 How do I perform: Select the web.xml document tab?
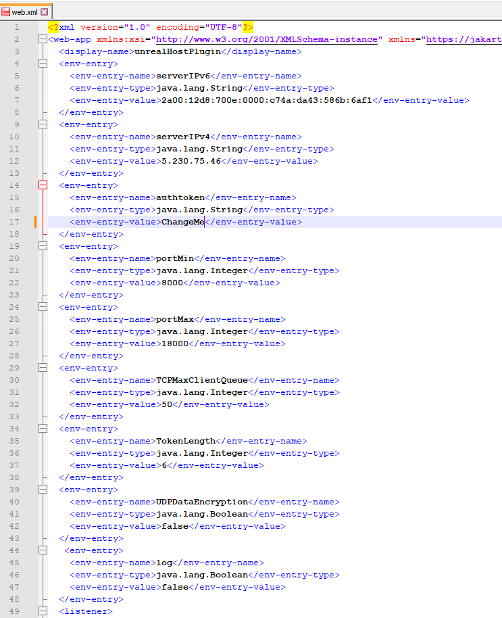pos(25,12)
